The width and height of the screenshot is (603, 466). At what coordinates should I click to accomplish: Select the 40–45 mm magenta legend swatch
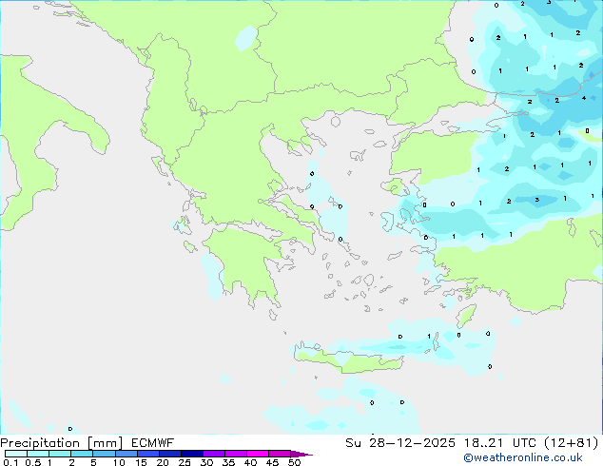coord(258,454)
